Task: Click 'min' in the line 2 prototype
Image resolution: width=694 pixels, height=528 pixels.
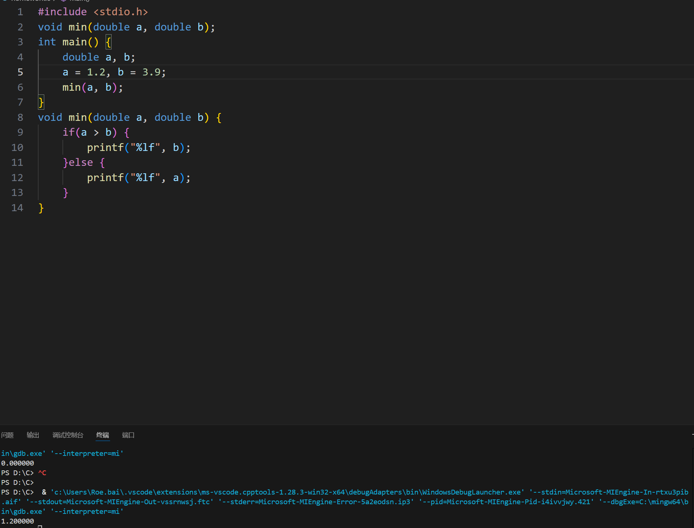Action: 78,27
